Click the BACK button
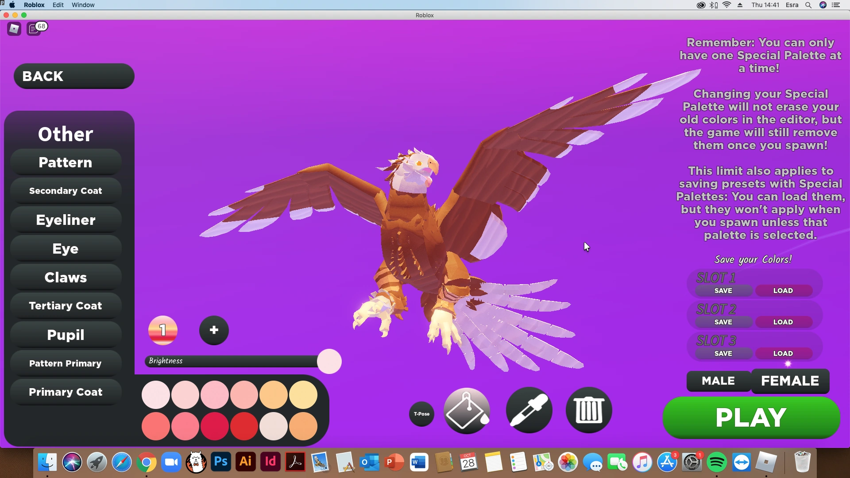 [74, 76]
